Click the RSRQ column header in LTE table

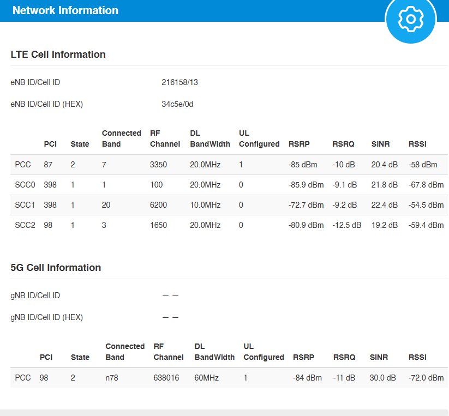(343, 144)
